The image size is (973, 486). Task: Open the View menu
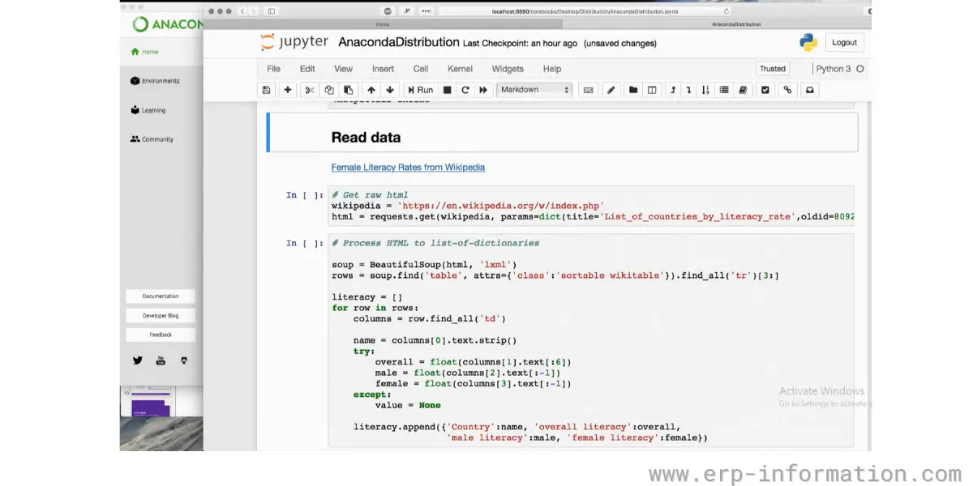tap(343, 69)
